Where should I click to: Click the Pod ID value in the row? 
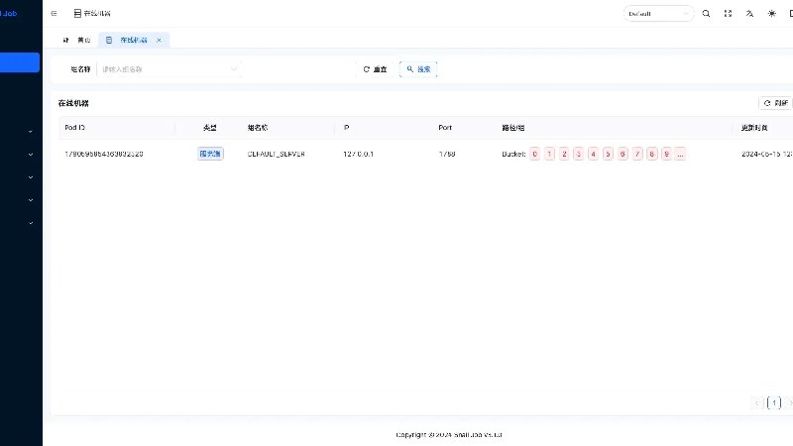point(104,154)
